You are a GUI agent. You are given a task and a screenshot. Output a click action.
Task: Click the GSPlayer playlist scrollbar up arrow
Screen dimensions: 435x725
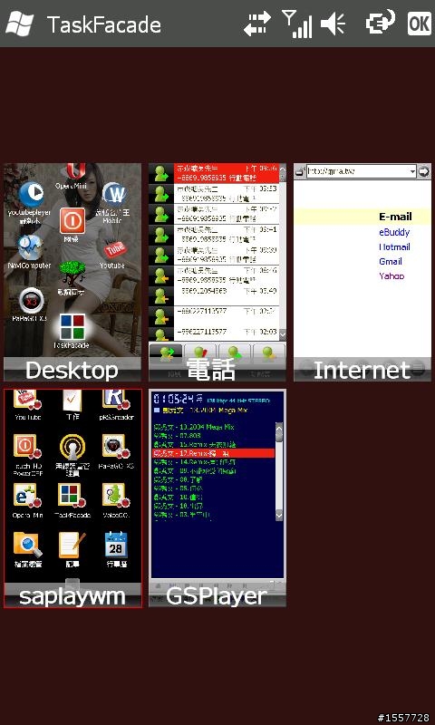click(279, 428)
